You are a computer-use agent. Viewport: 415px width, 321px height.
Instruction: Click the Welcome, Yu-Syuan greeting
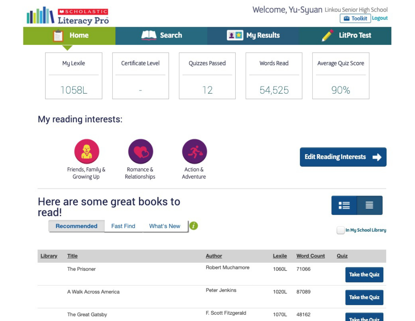tap(287, 10)
